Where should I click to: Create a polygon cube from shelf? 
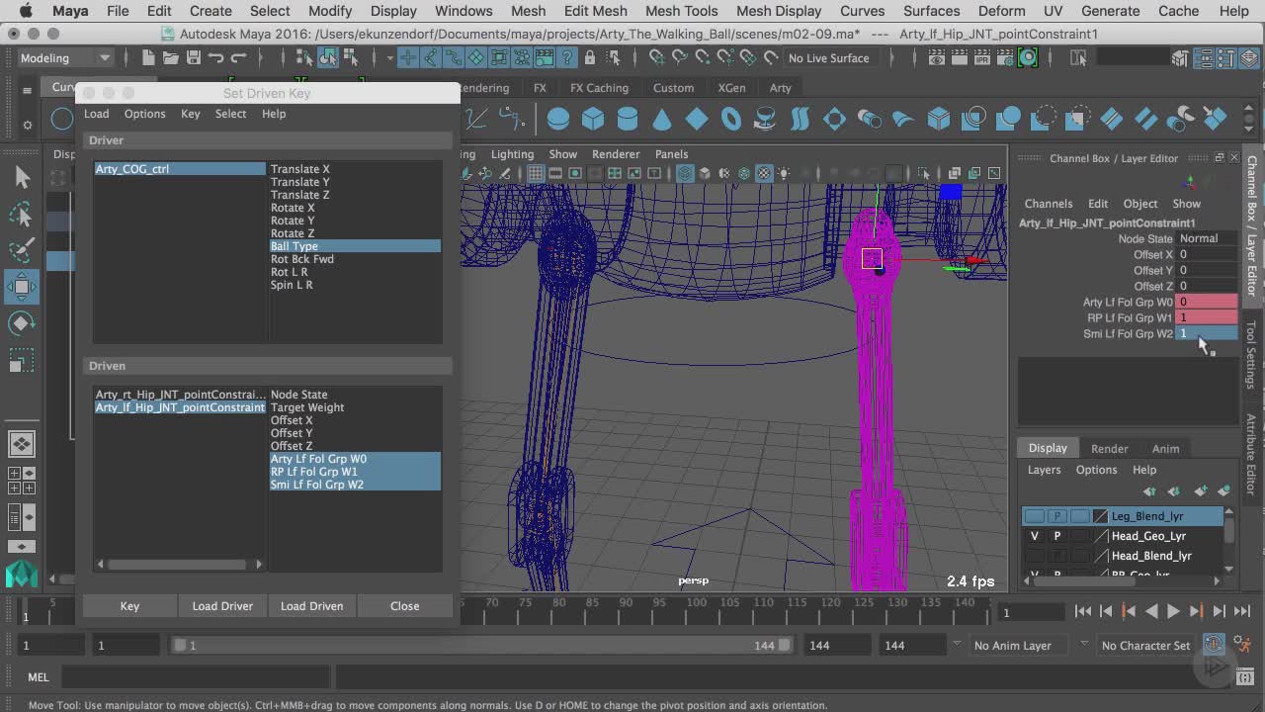593,120
